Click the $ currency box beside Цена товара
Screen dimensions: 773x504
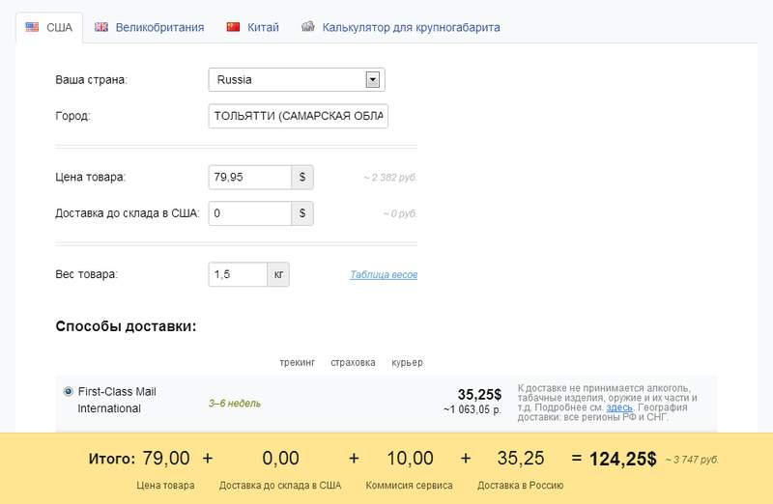(302, 178)
